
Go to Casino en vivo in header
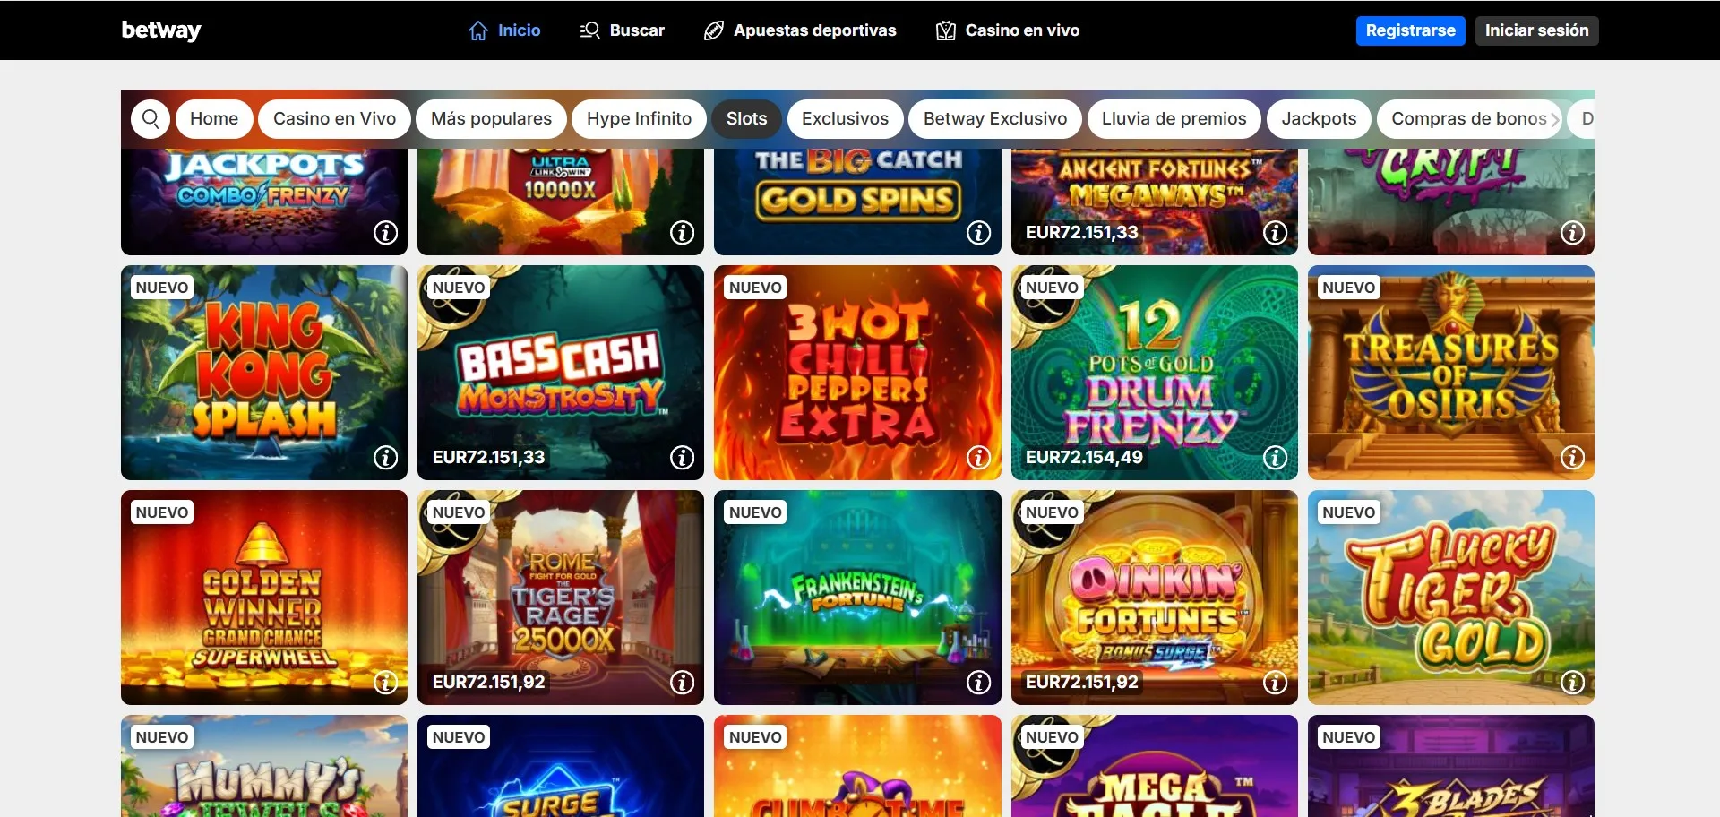[x=1008, y=30]
